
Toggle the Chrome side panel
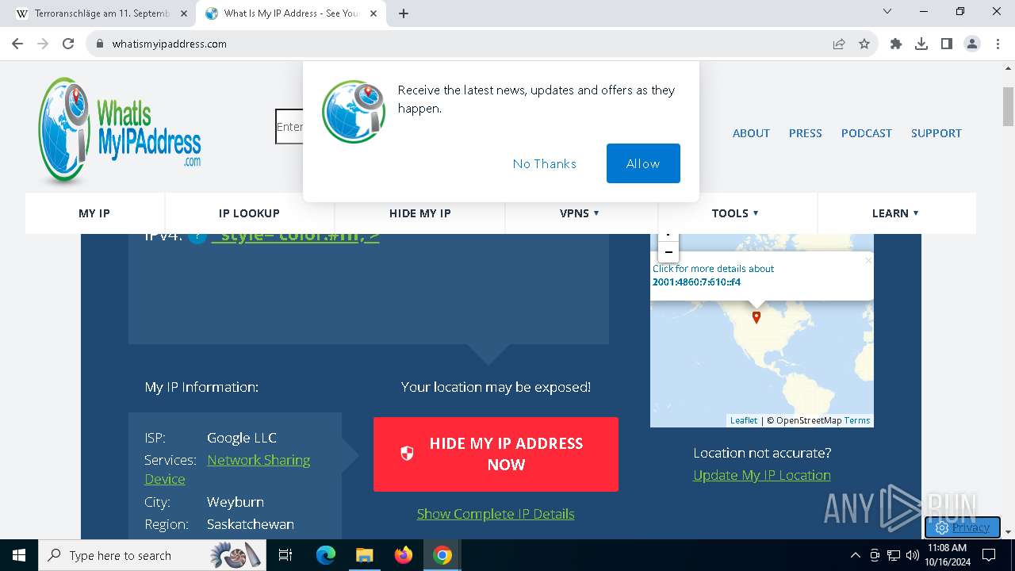[947, 44]
